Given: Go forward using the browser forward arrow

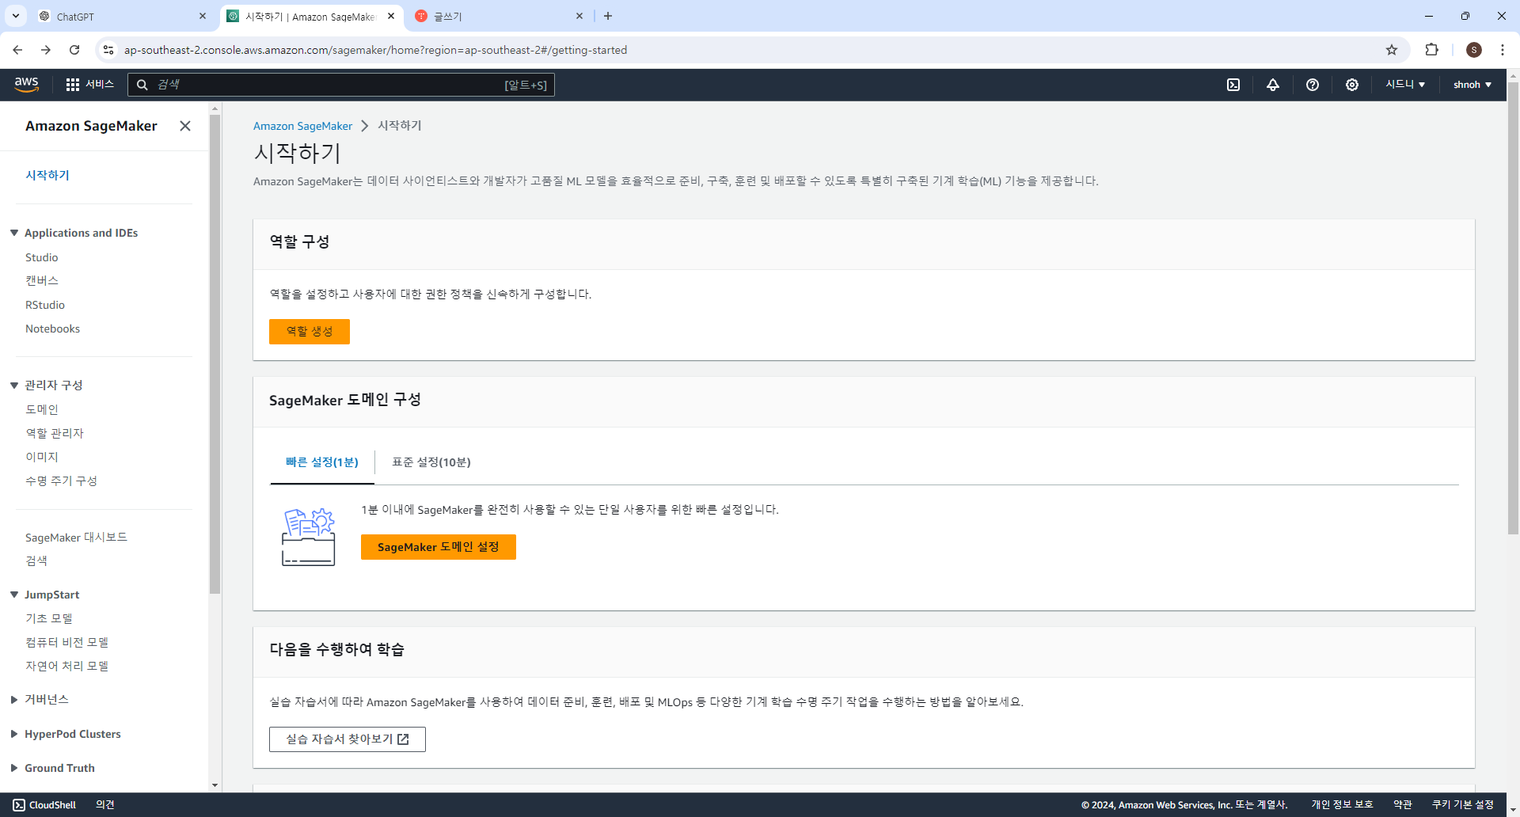Looking at the screenshot, I should [46, 50].
